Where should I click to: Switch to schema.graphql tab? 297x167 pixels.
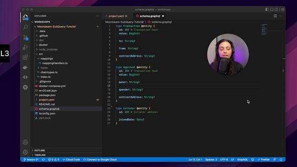[149, 16]
